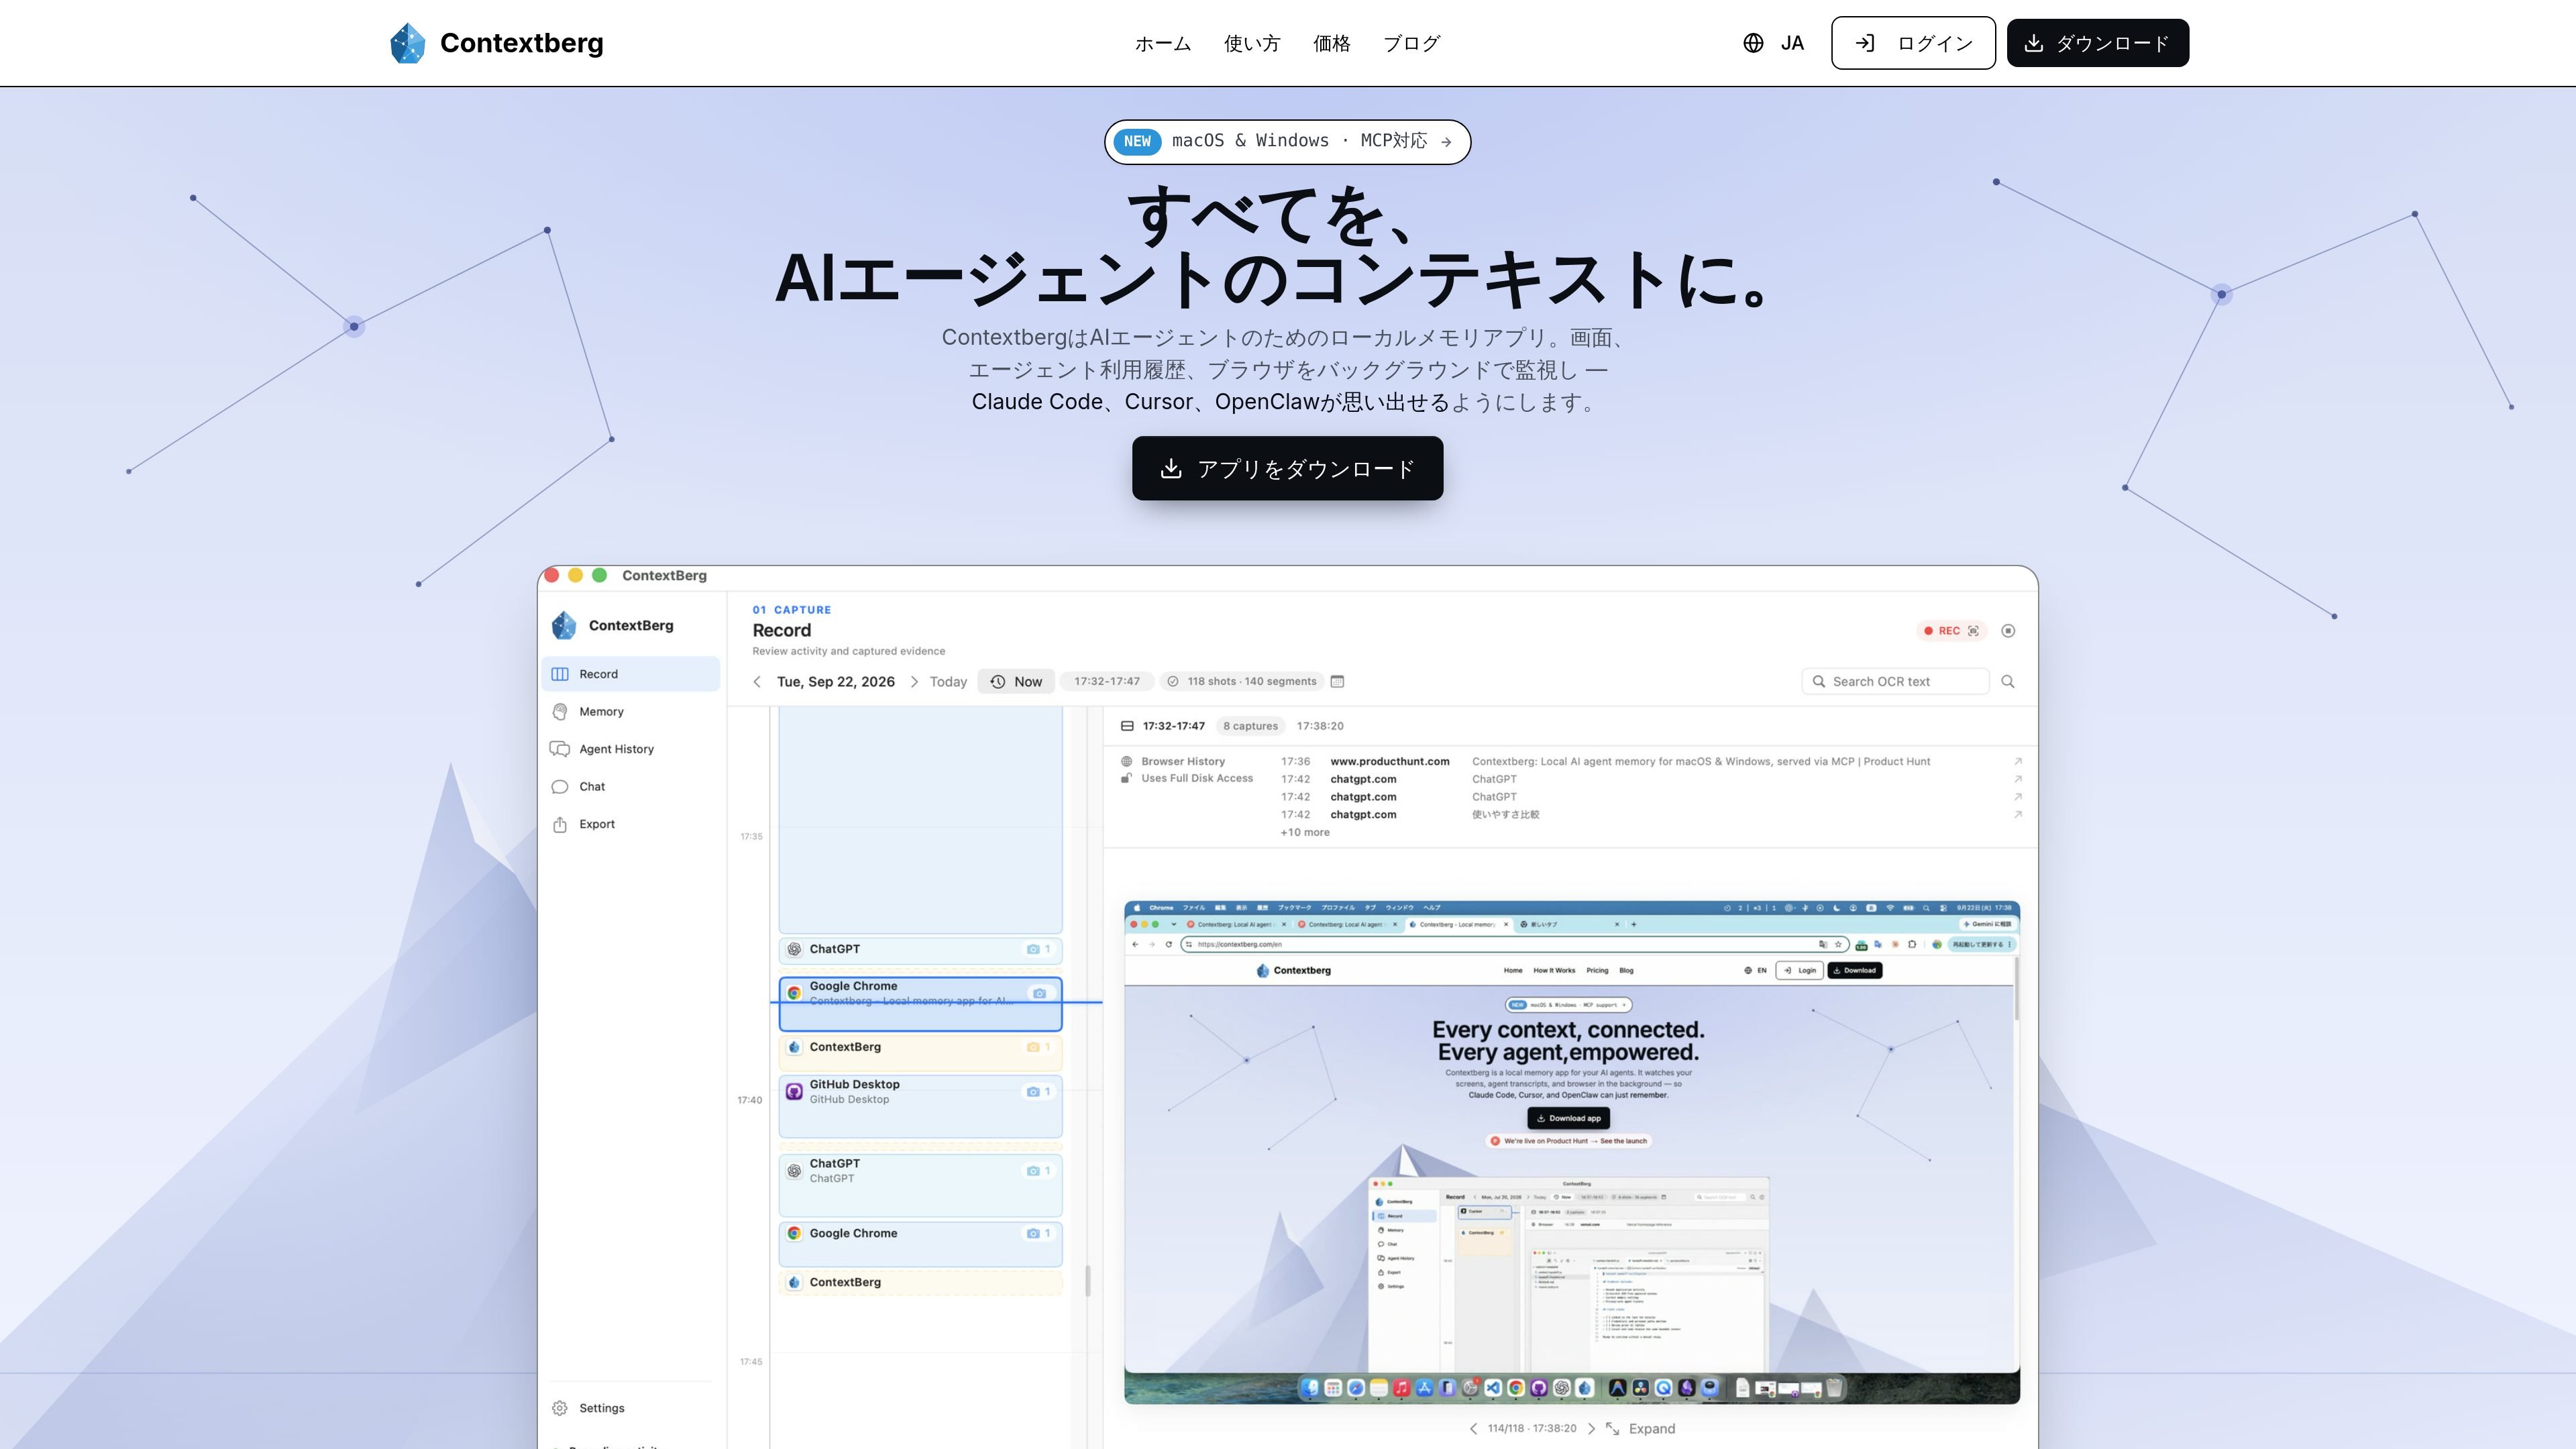The width and height of the screenshot is (2576, 1449).
Task: Open Chat in the sidebar
Action: pos(631,786)
